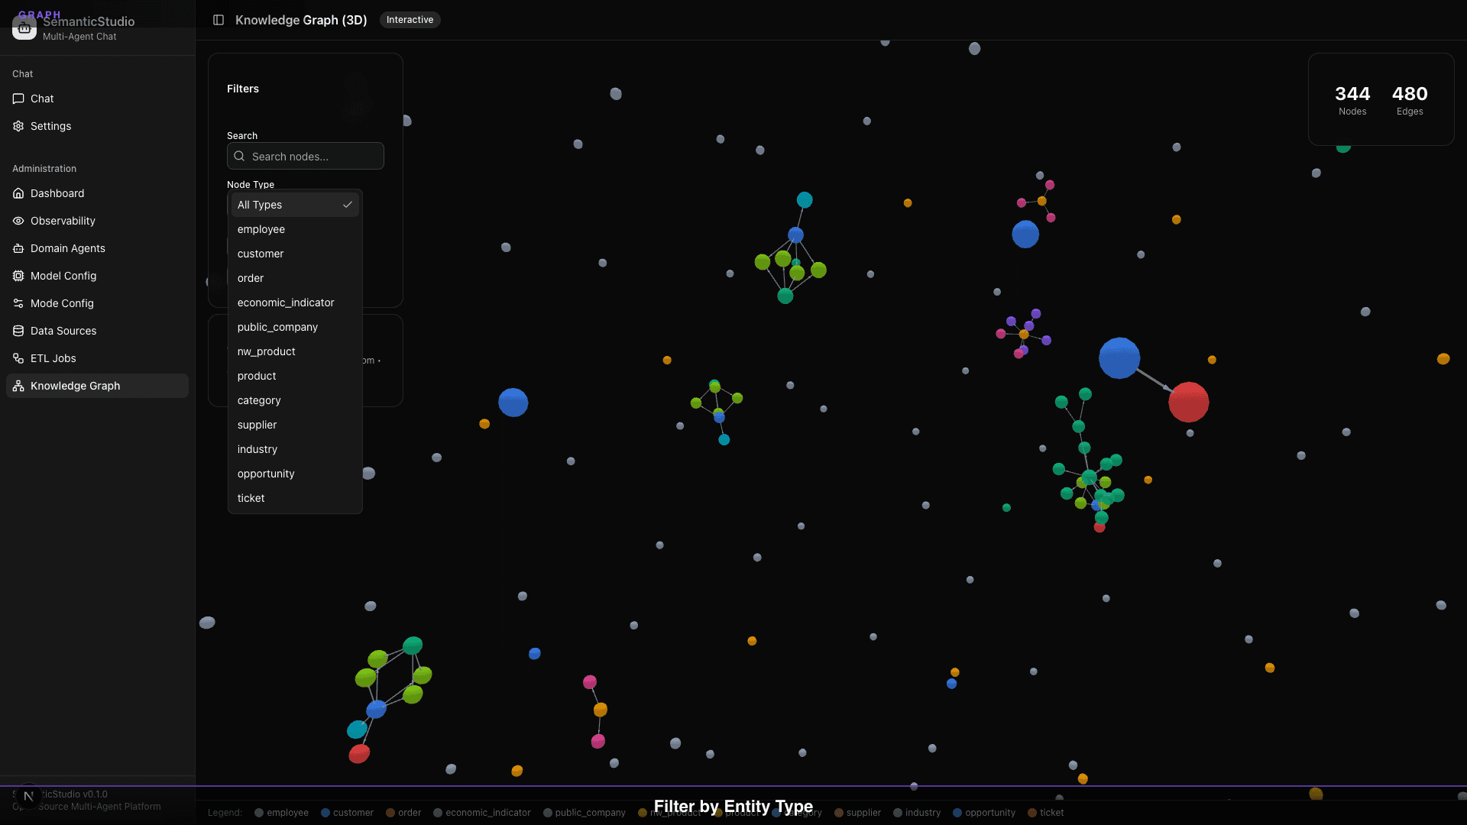Image resolution: width=1467 pixels, height=825 pixels.
Task: Choose supplier node type
Action: [295, 425]
